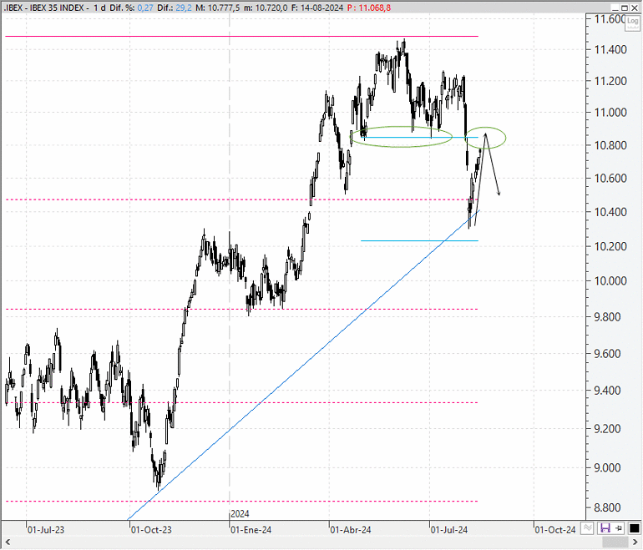
Task: Click the 8.800 price axis label
Action: pyautogui.click(x=607, y=507)
